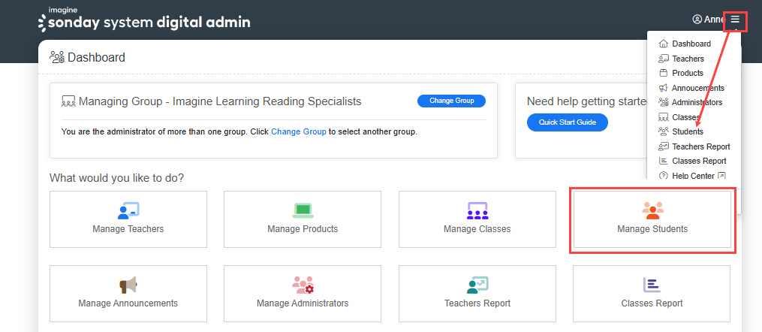This screenshot has height=332, width=762.
Task: Open the hamburger menu icon
Action: tap(735, 19)
